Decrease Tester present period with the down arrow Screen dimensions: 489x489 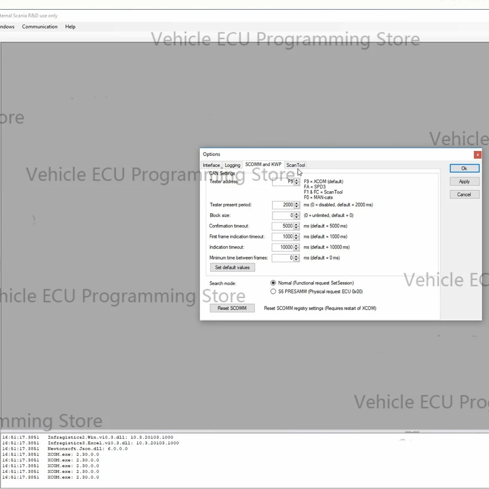(x=297, y=207)
